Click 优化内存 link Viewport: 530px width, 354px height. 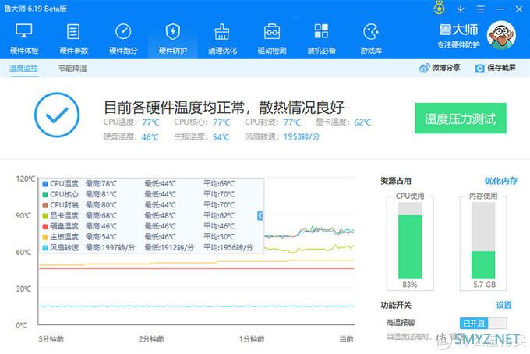click(x=500, y=181)
